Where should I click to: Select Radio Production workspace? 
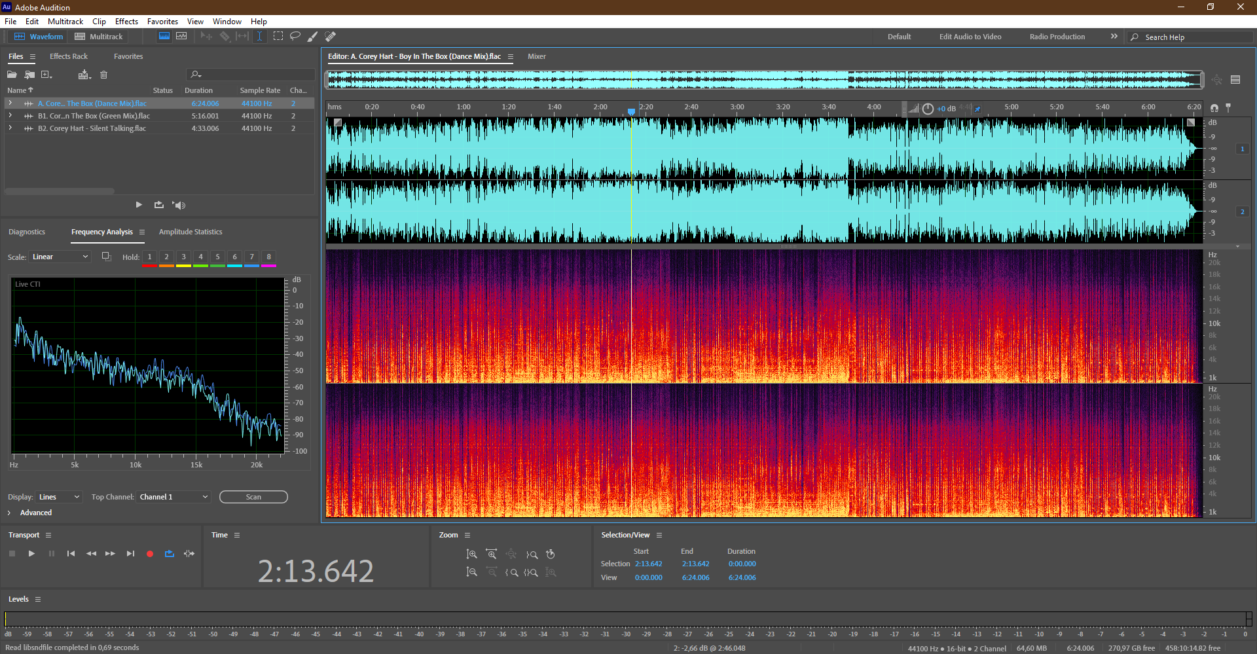point(1057,37)
